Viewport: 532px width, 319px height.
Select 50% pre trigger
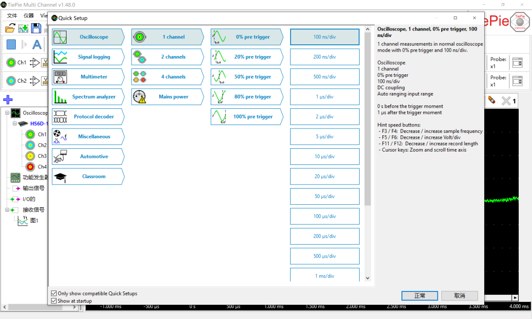(x=247, y=77)
